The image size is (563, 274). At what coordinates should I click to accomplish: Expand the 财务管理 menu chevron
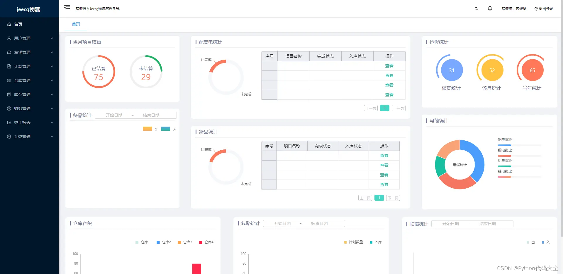click(x=52, y=108)
